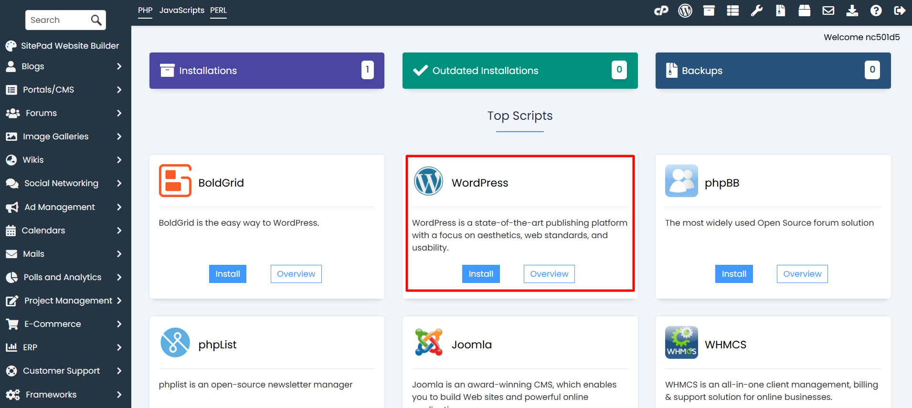Open backups zip file icon in top bar
This screenshot has width=912, height=408.
click(x=781, y=10)
